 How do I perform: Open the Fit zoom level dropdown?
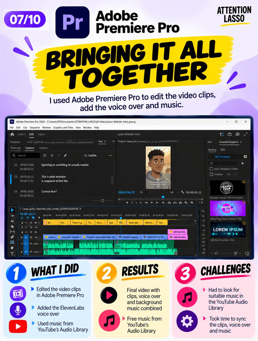(x=145, y=192)
